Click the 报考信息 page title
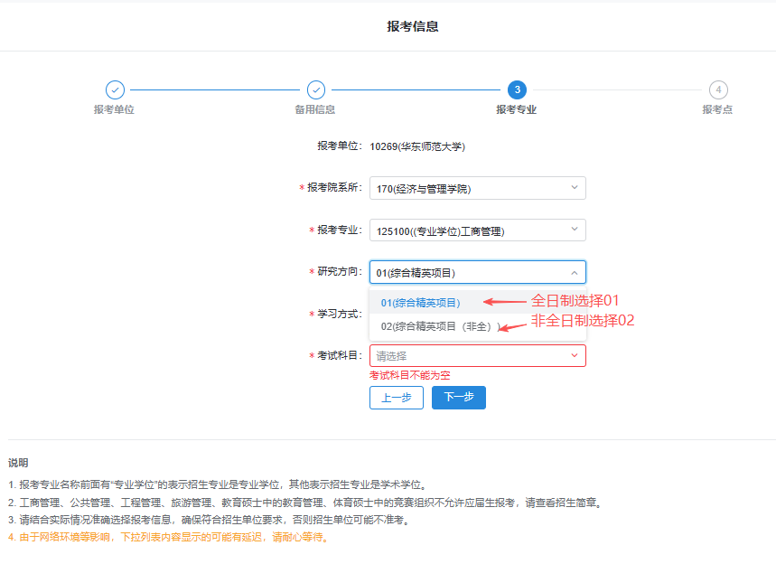Image resolution: width=776 pixels, height=564 pixels. tap(413, 26)
